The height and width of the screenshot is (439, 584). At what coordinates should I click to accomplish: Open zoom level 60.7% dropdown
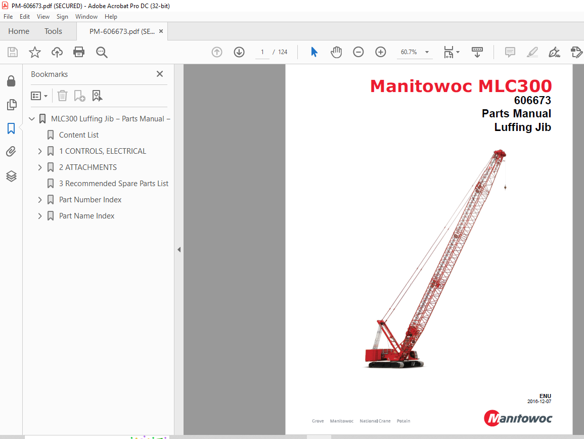click(427, 52)
